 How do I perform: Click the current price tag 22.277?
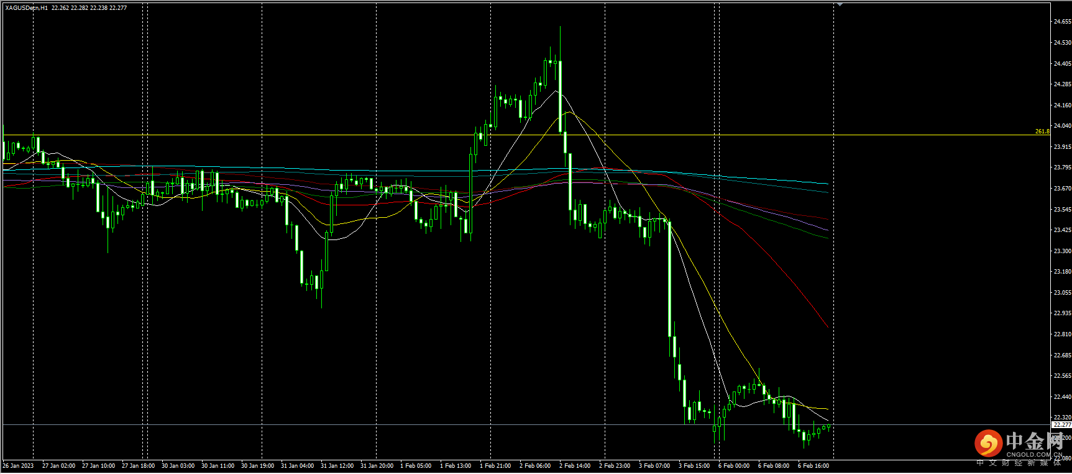1061,425
